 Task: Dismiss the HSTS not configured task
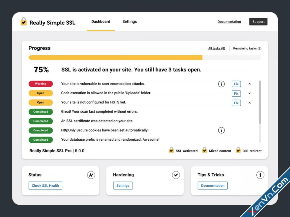point(249,103)
